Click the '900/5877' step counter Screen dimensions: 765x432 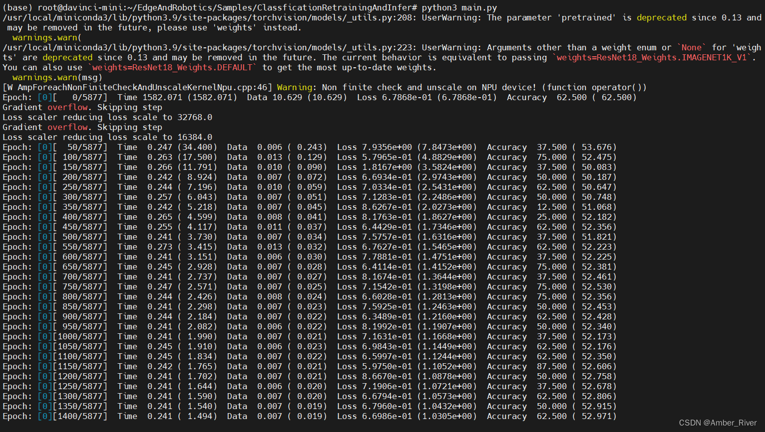click(x=82, y=316)
